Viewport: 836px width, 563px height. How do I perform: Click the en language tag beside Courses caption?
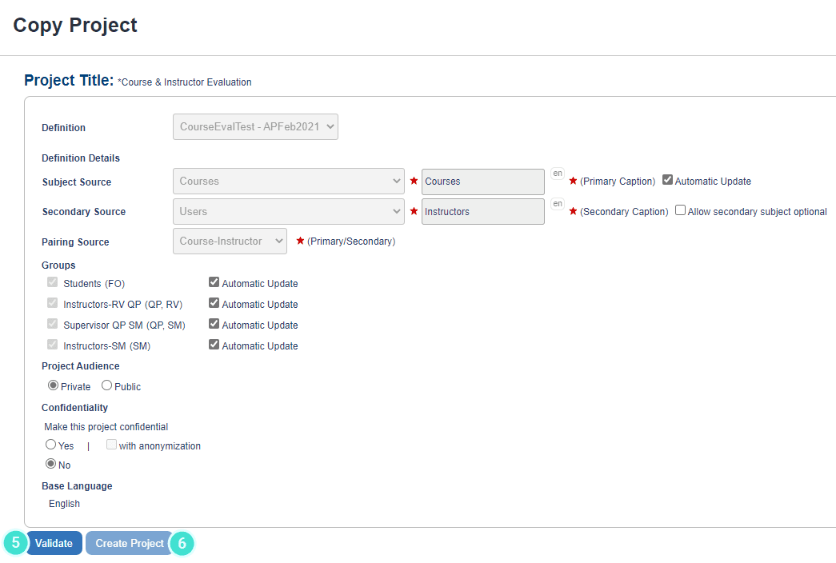point(557,174)
